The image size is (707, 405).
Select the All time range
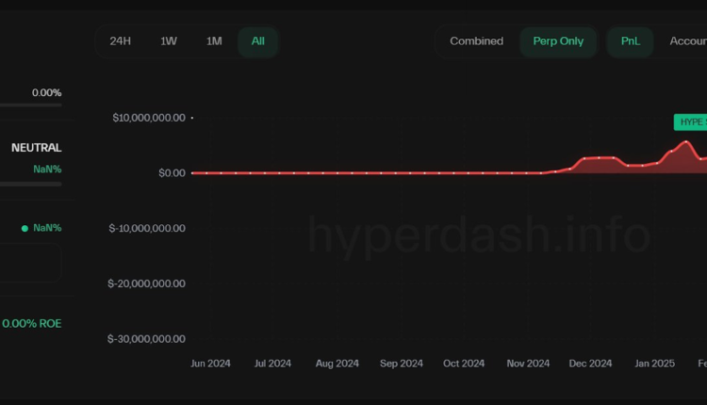click(257, 41)
